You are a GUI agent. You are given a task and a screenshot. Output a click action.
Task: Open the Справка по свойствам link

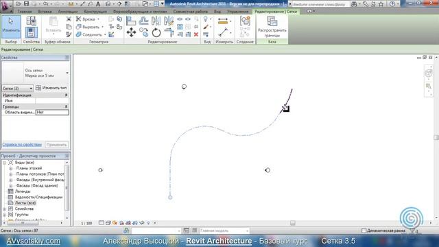tap(22, 145)
